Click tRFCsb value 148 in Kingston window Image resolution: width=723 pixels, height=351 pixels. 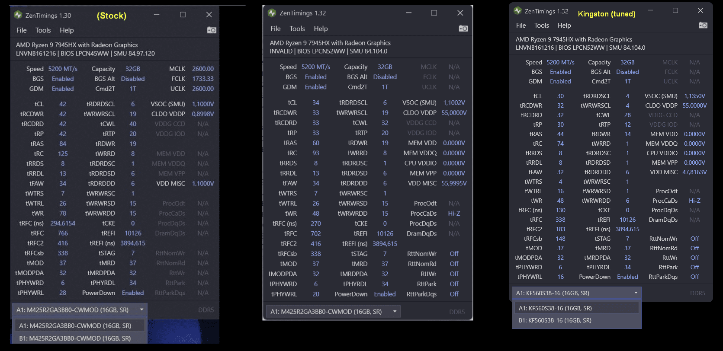click(560, 239)
